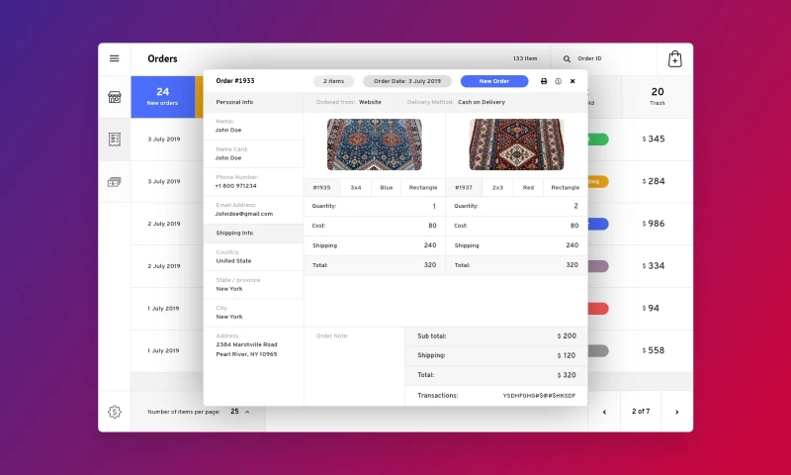Open the order settings gear icon in the dialog
The height and width of the screenshot is (475, 791).
point(558,81)
